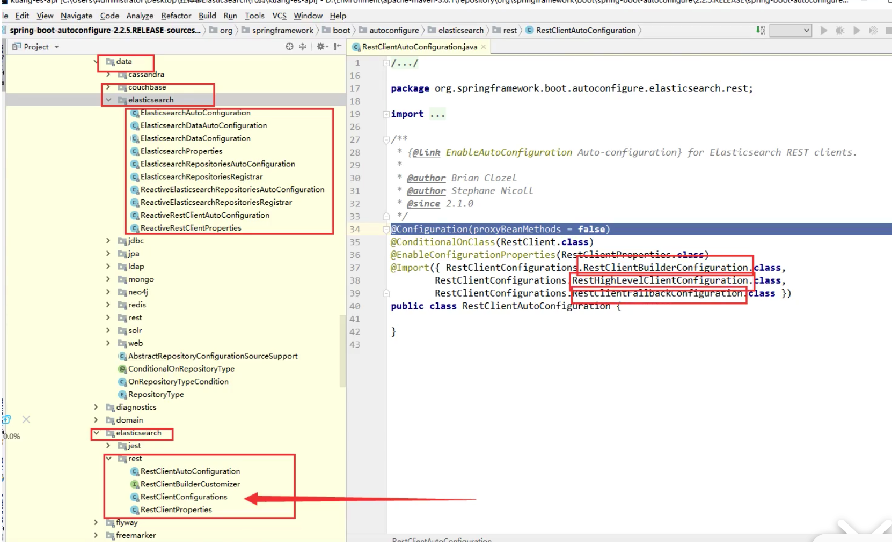892x547 pixels.
Task: Click enum icon of RepositoryType
Action: (x=122, y=395)
